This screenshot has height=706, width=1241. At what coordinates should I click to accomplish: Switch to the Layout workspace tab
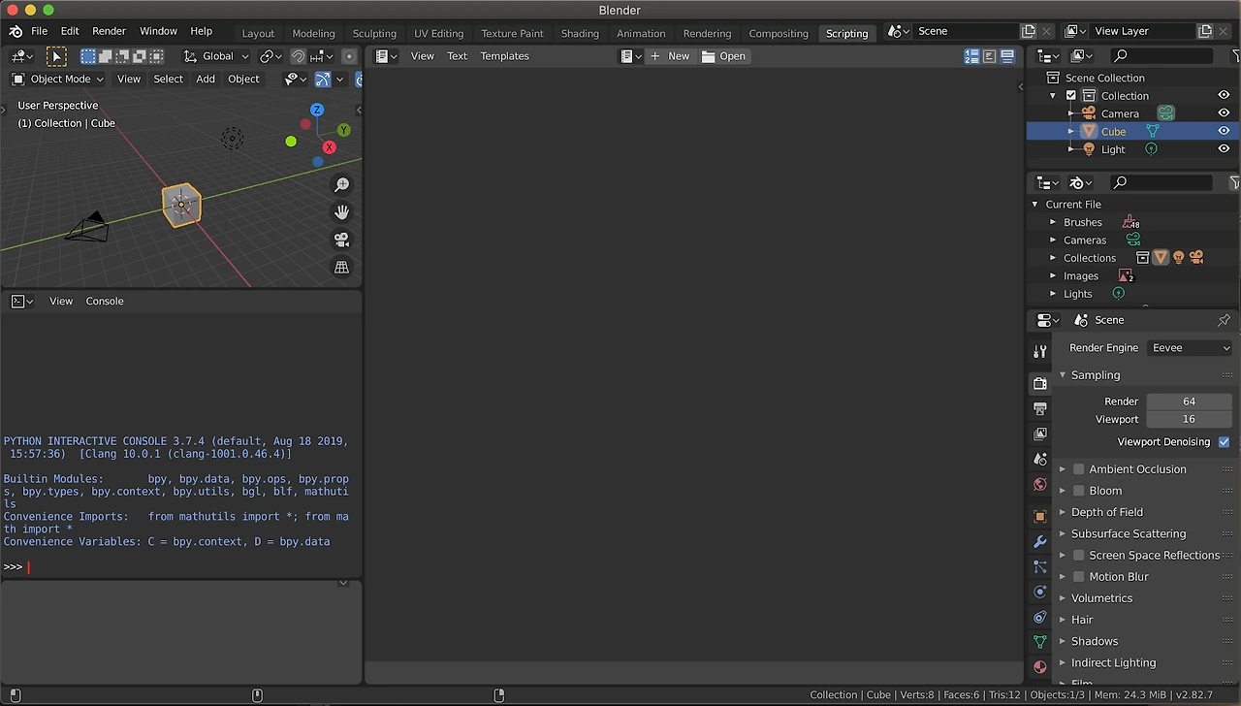pos(258,33)
